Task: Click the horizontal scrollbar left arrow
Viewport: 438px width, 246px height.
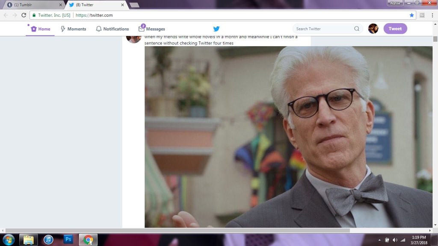Action: 3,230
